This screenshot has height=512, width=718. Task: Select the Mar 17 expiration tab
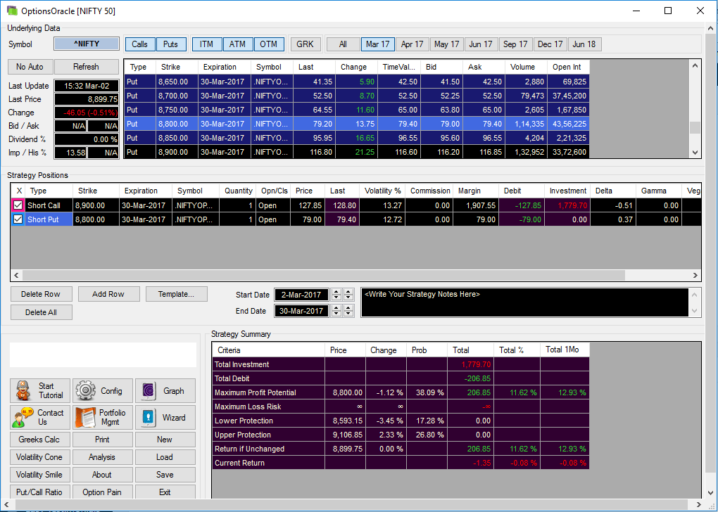pos(378,44)
